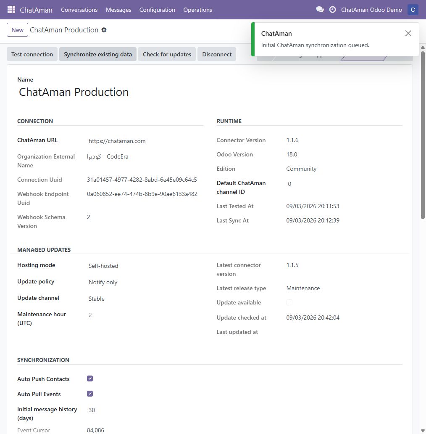Toggle the Auto Pull Events checkbox

(x=90, y=394)
